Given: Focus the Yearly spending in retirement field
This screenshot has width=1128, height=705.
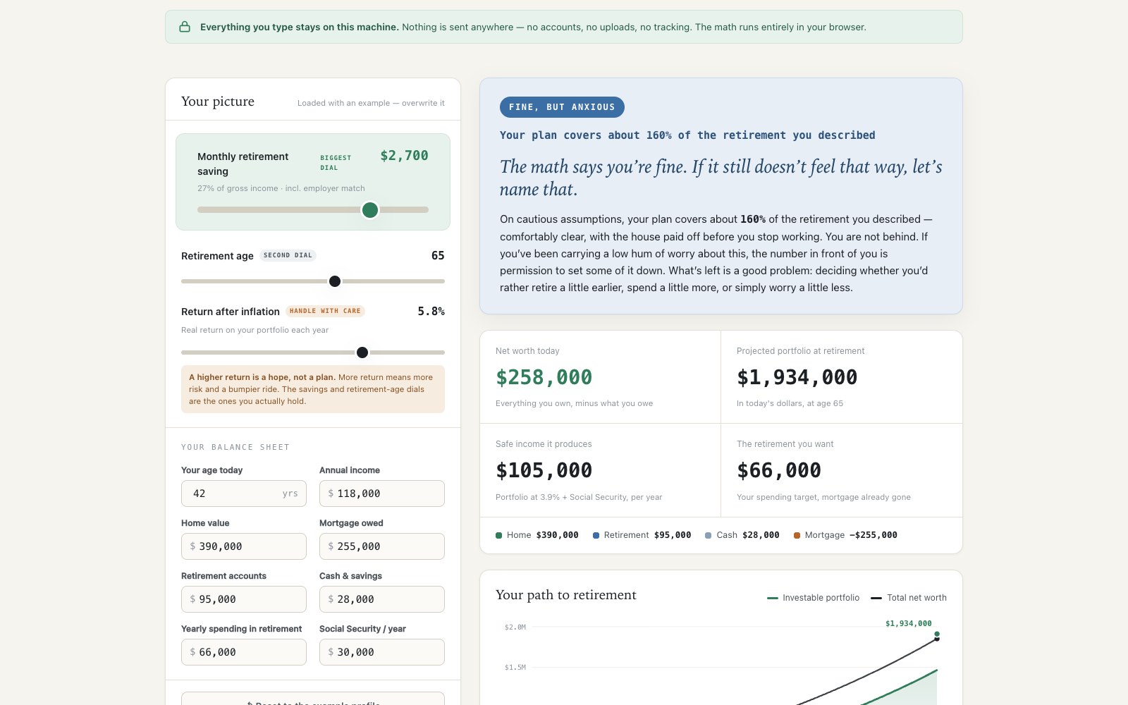Looking at the screenshot, I should (x=244, y=652).
